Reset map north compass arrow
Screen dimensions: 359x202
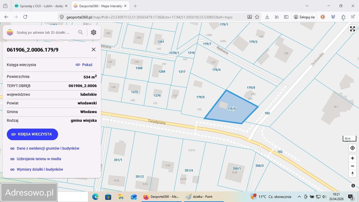pyautogui.click(x=353, y=173)
